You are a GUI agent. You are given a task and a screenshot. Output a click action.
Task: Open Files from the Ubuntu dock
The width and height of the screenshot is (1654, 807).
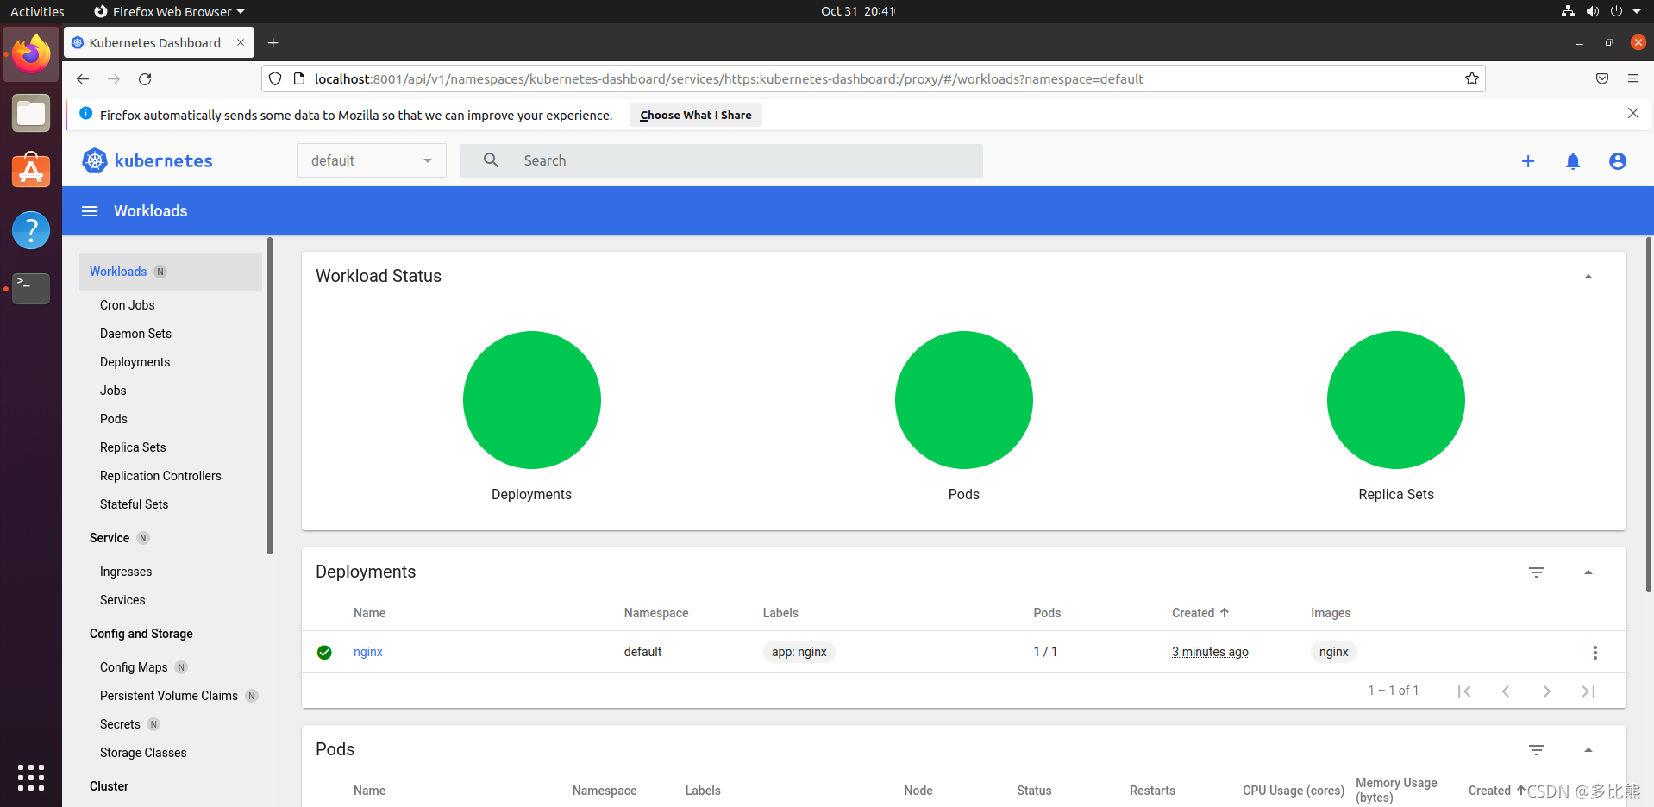coord(31,113)
